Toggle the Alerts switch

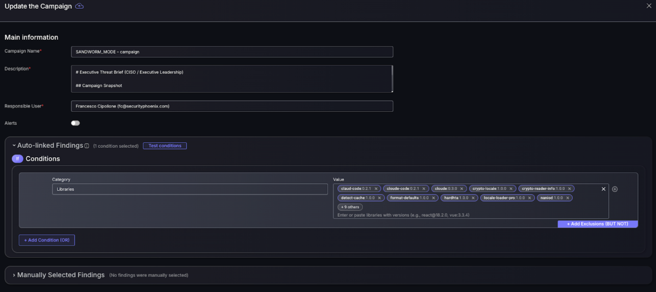(x=75, y=123)
